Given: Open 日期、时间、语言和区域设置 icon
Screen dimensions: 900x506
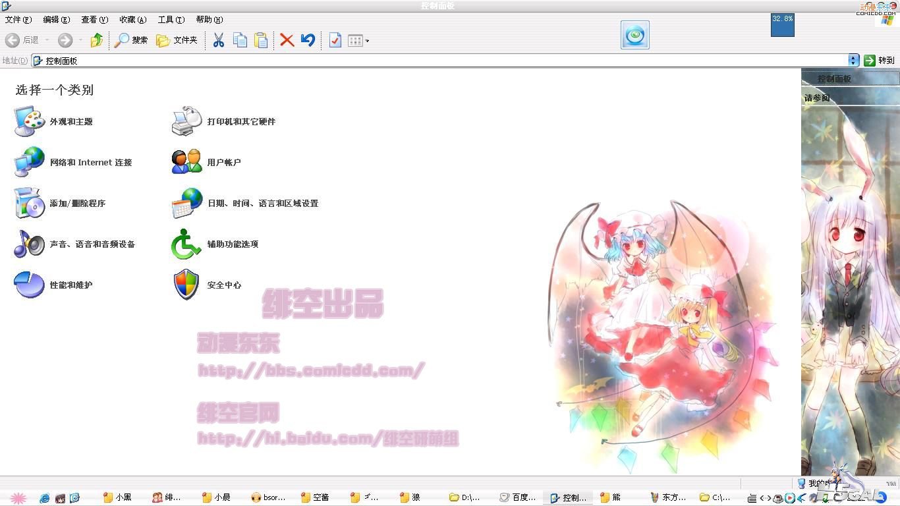Looking at the screenshot, I should point(187,203).
